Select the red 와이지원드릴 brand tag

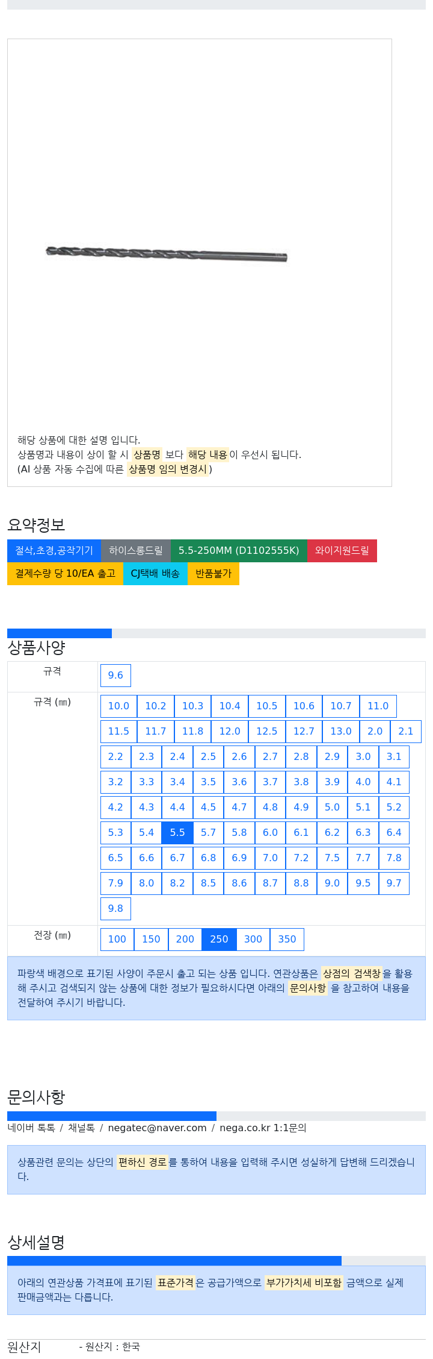click(342, 550)
